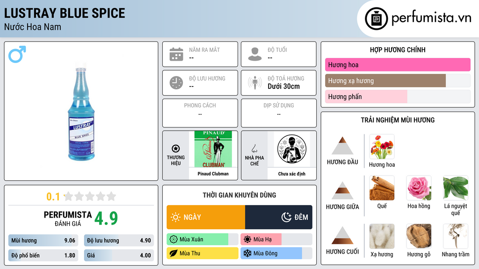Click the Perfumista 4.9 rating score

pos(106,218)
